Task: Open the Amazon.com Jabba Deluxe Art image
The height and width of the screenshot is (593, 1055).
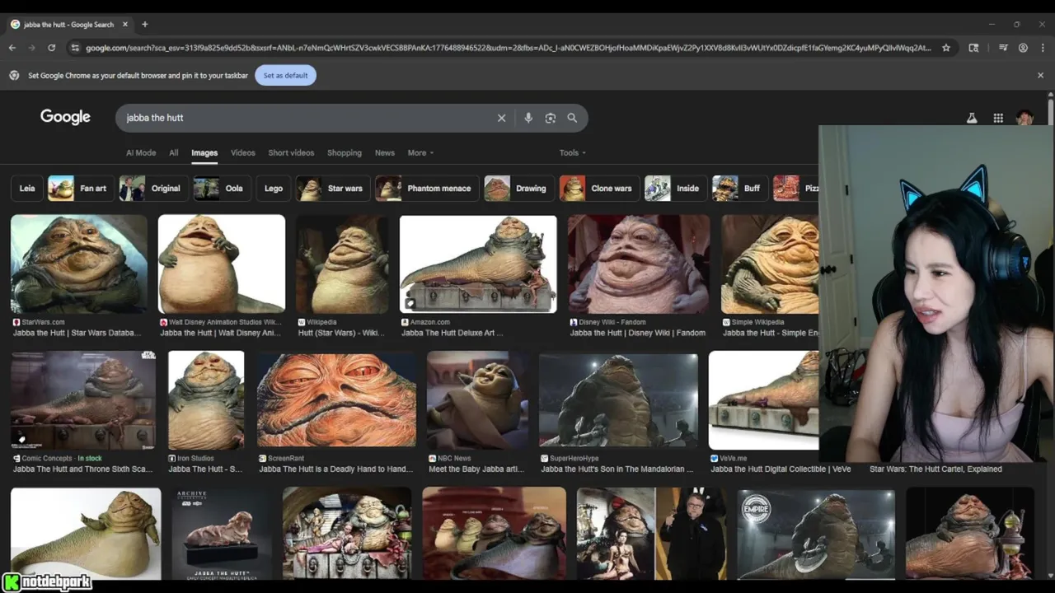Action: (478, 264)
